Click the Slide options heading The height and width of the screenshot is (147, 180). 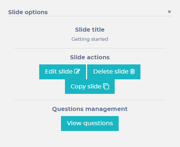(x=28, y=12)
